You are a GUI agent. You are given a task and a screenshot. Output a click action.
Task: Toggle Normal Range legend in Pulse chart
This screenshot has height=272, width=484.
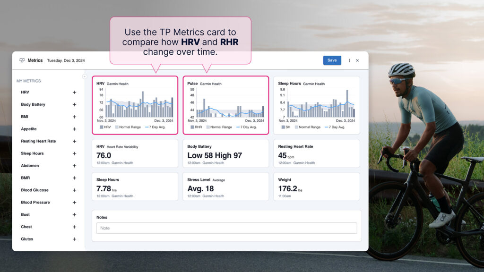coord(219,127)
